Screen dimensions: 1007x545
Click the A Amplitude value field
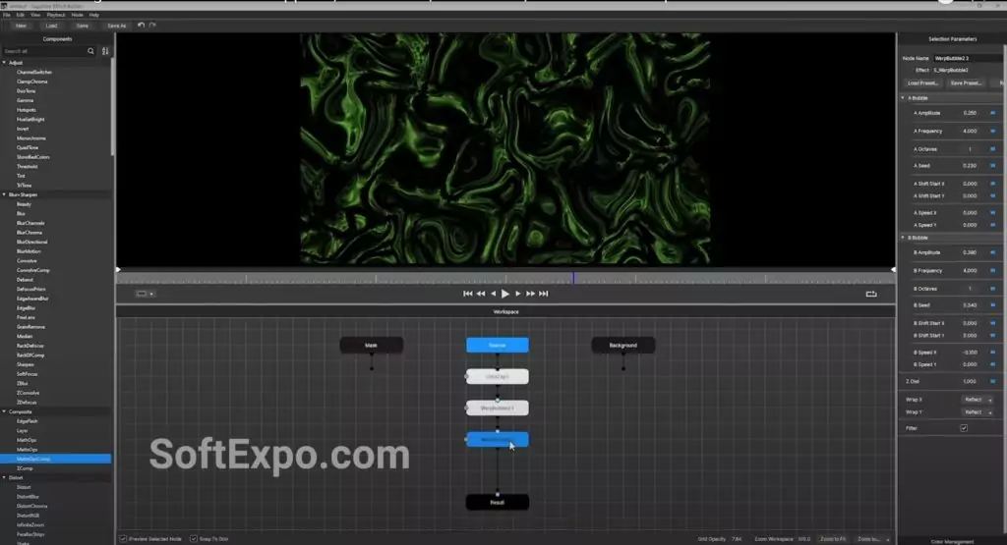[969, 113]
